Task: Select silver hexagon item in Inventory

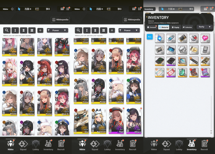Action: (x=182, y=49)
